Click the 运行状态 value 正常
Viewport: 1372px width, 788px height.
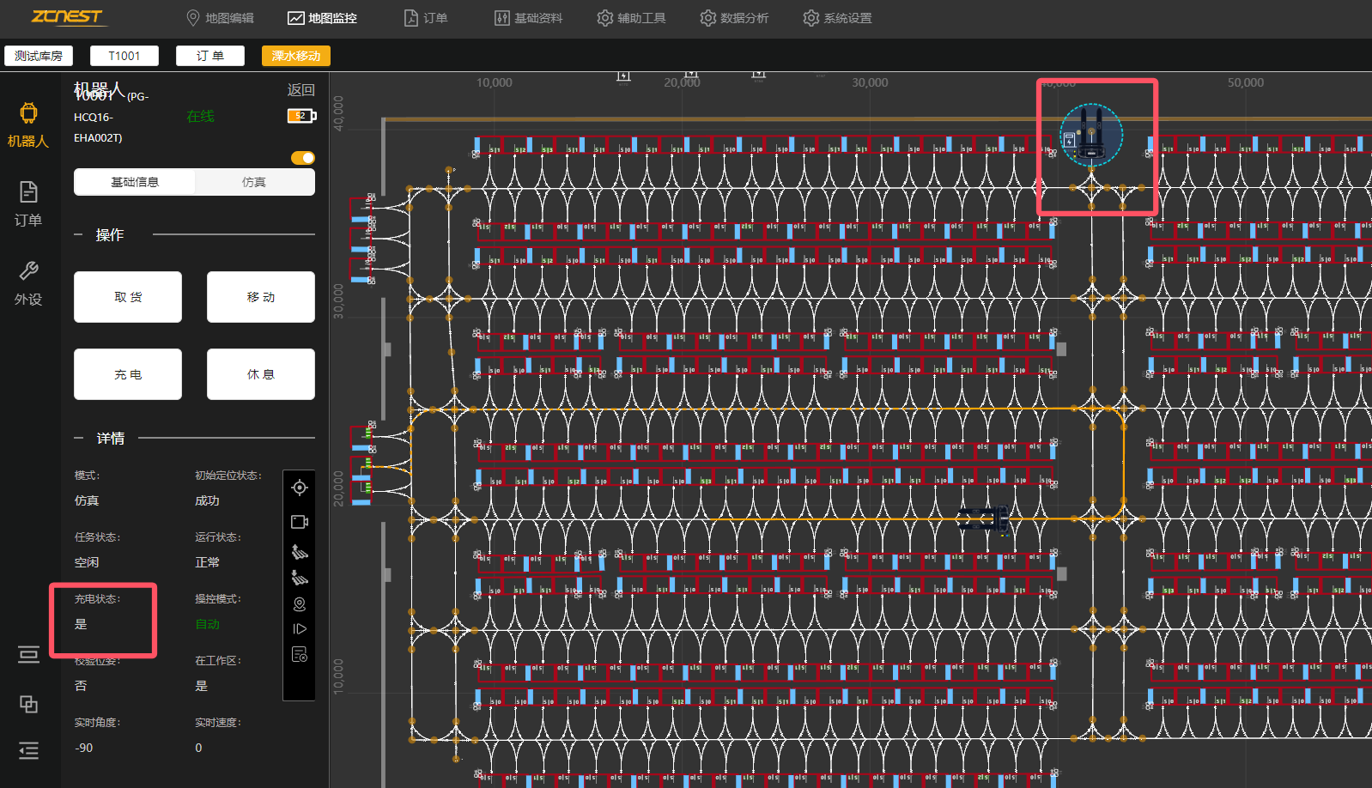point(207,562)
